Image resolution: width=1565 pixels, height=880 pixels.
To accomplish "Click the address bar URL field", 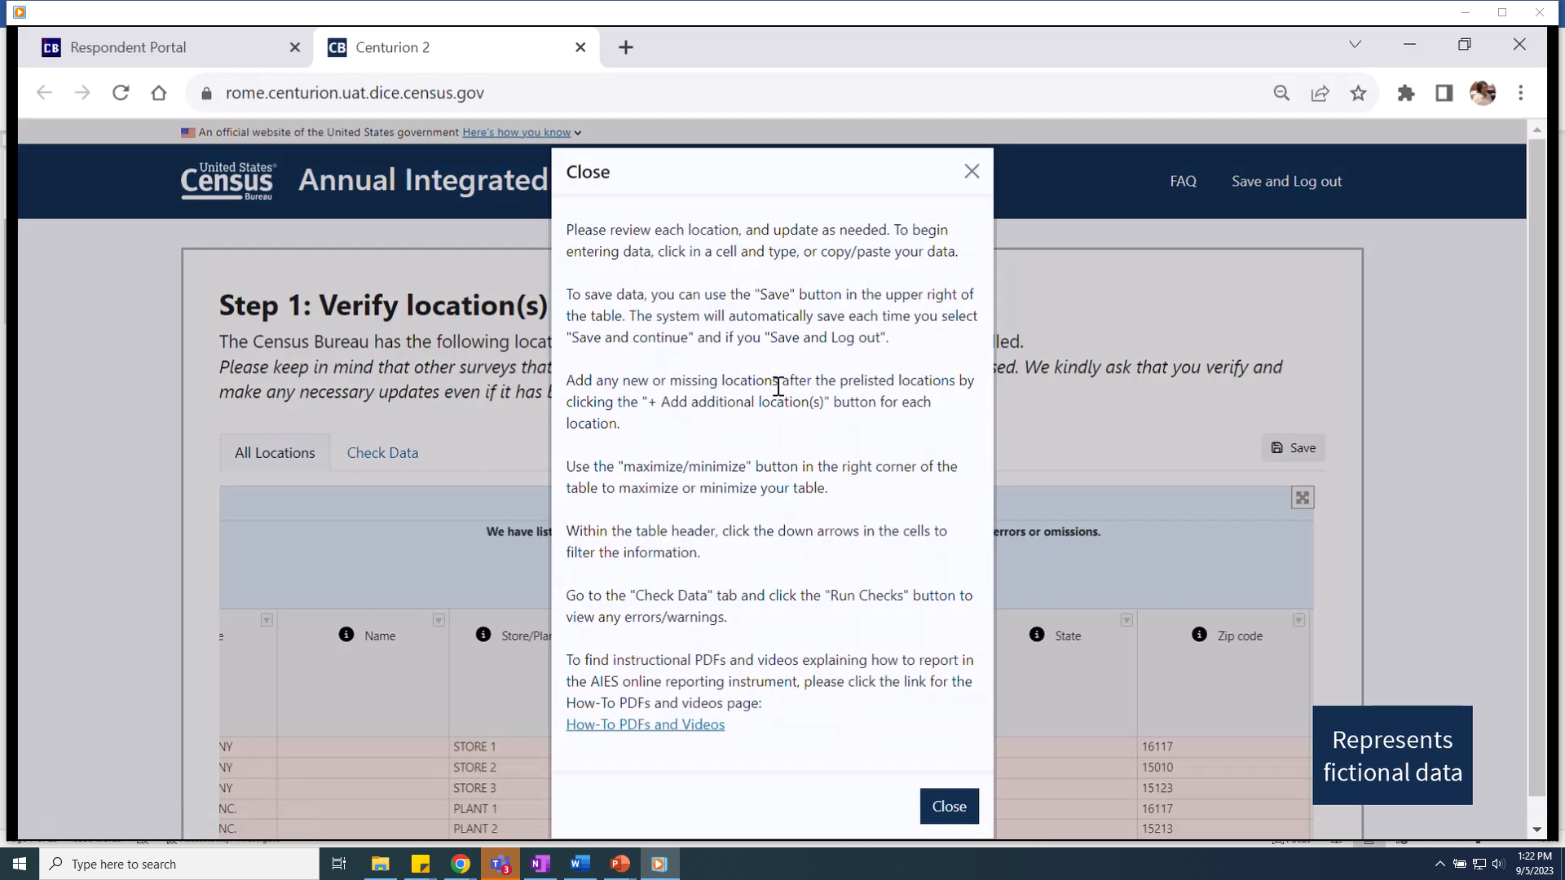I will (x=355, y=93).
